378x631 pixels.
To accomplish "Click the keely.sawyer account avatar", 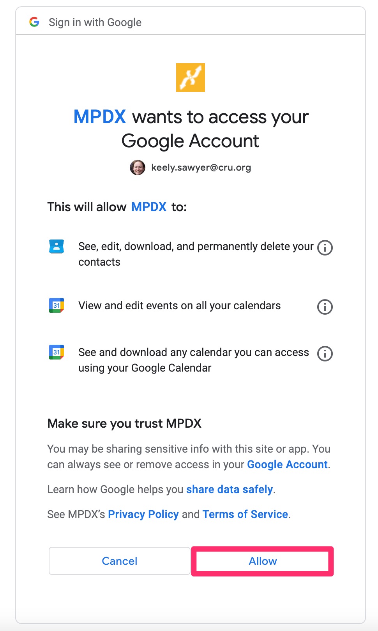I will pos(138,167).
